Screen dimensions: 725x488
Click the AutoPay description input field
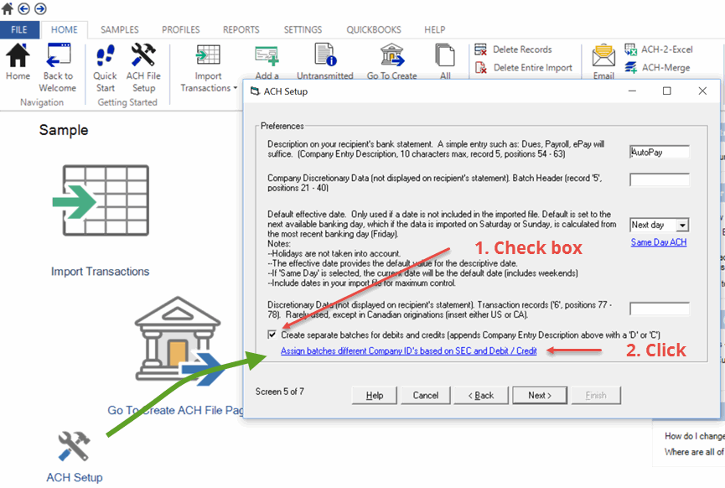(x=659, y=153)
